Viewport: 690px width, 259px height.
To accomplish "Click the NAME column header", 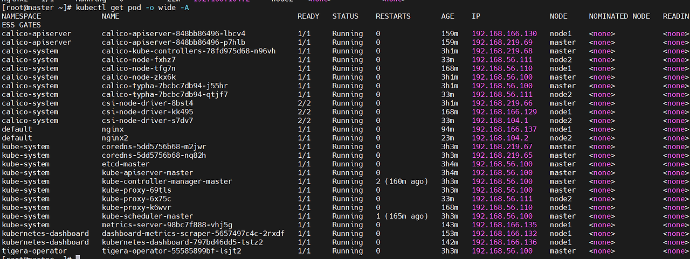I will (111, 16).
